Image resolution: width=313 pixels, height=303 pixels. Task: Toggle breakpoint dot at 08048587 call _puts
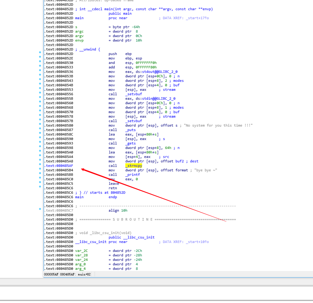pyautogui.click(x=40, y=128)
